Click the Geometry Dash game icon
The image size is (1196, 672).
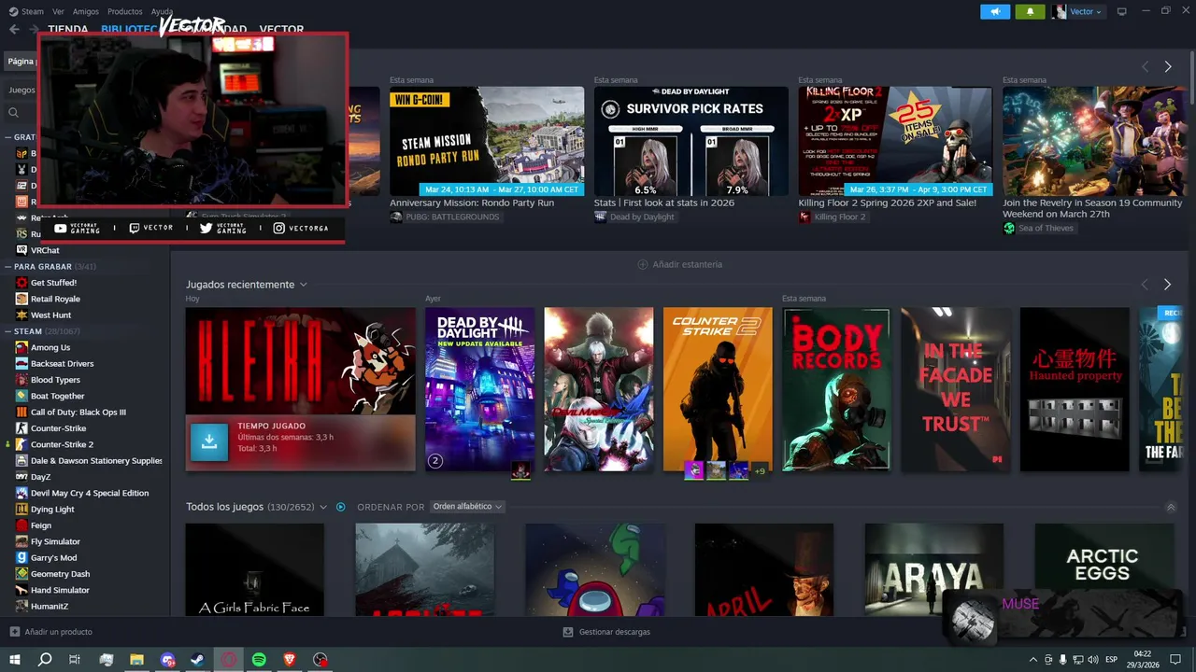pyautogui.click(x=21, y=574)
